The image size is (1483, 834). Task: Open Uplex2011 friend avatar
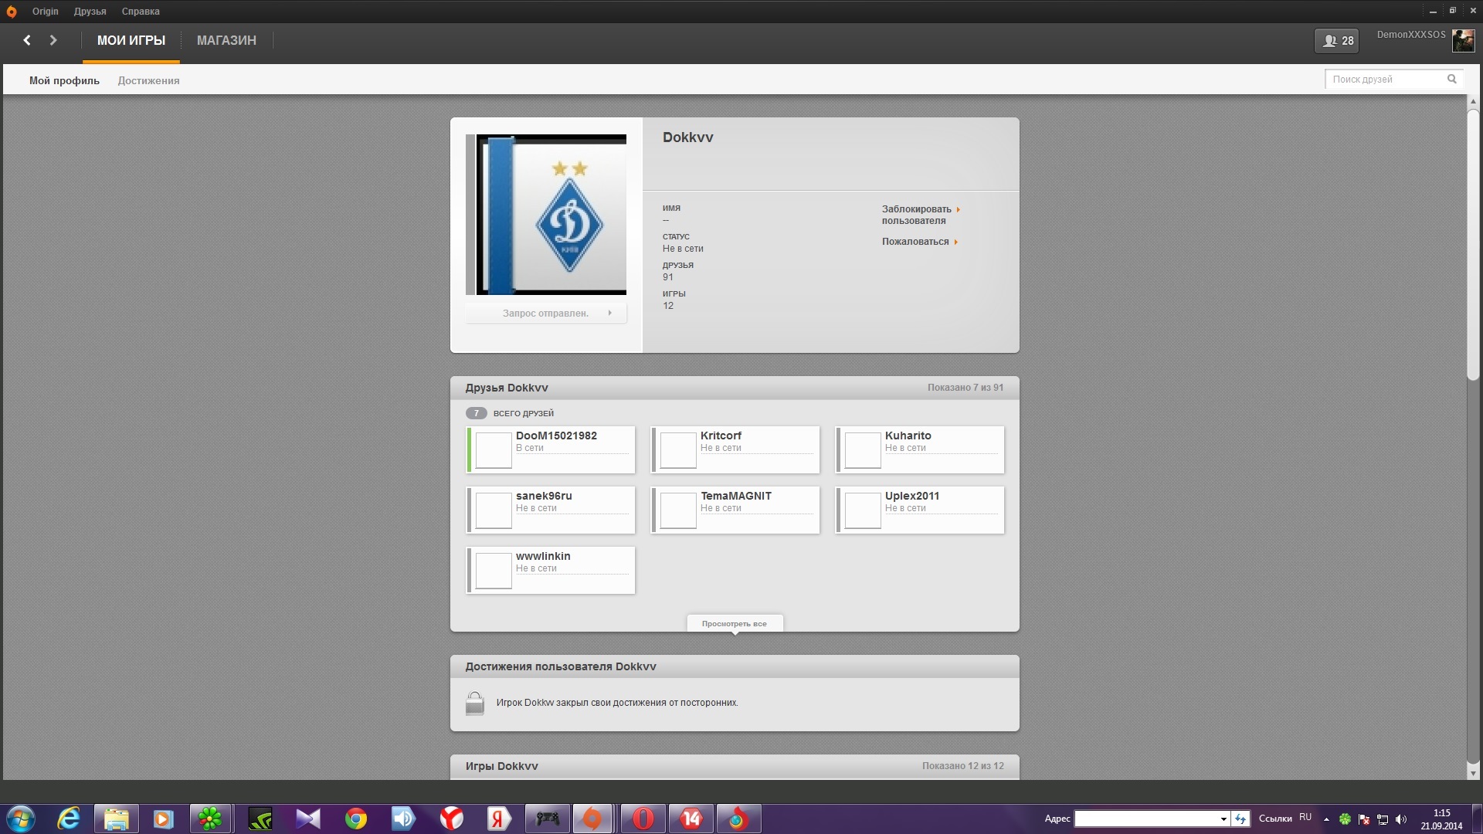863,510
